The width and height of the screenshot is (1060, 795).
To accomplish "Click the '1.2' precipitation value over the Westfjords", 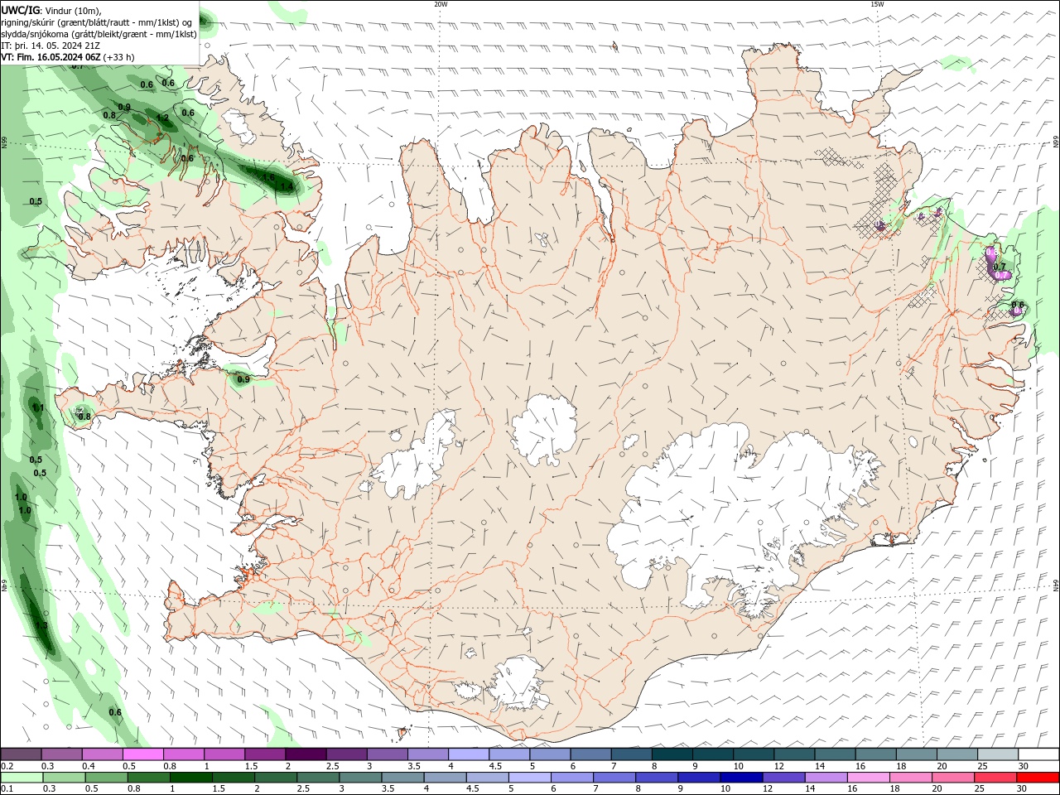I will point(162,118).
